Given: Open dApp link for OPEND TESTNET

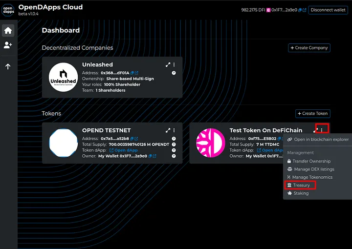Looking at the screenshot, I should tap(124, 150).
